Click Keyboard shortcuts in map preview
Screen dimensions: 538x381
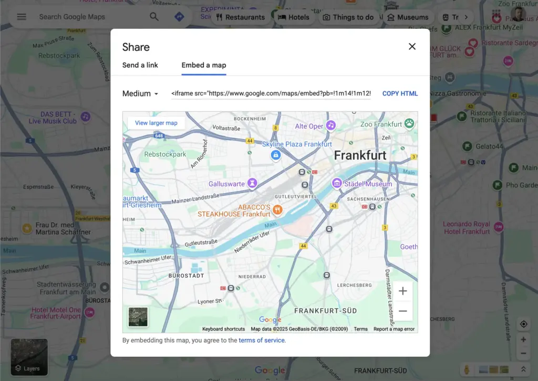click(x=223, y=329)
